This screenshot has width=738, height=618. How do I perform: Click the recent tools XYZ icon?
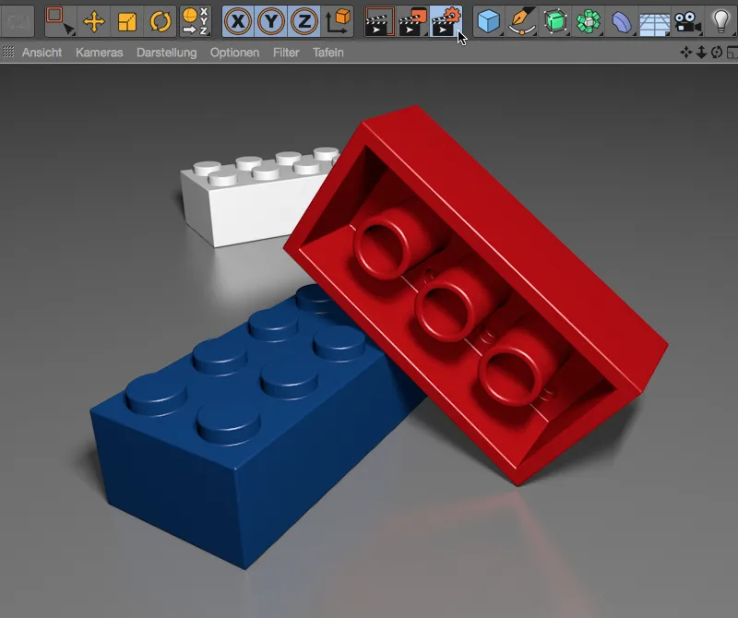pyautogui.click(x=196, y=21)
